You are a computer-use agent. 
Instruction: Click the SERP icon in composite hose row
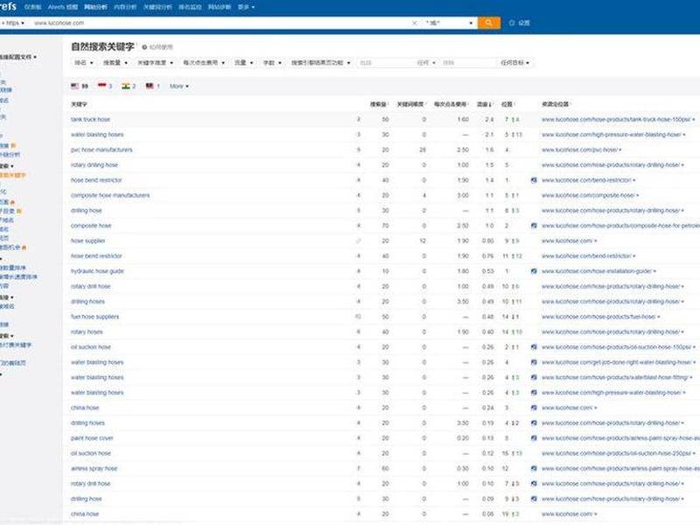pos(534,226)
